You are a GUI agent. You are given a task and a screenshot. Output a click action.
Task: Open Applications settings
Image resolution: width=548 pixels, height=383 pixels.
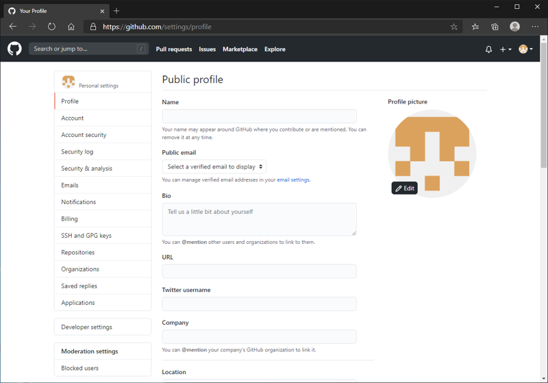103,303
